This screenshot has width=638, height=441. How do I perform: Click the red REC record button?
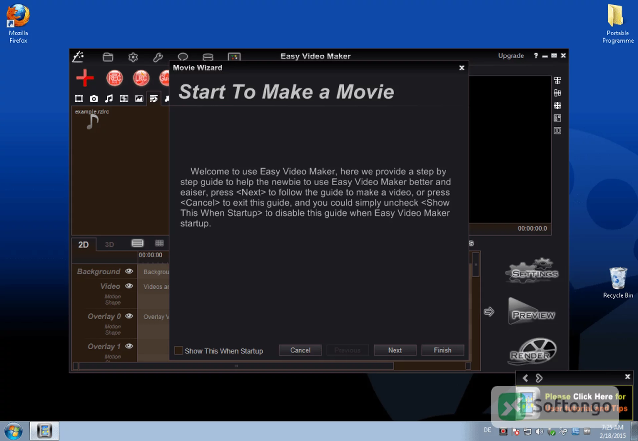coord(114,78)
